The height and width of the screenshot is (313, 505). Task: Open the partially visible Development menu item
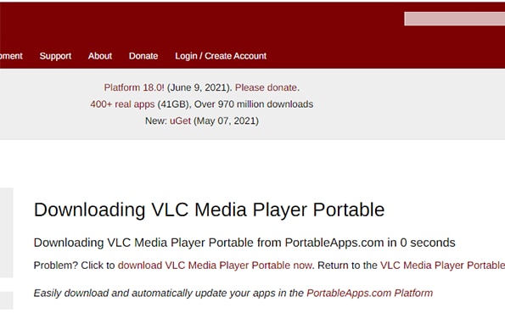[x=11, y=56]
